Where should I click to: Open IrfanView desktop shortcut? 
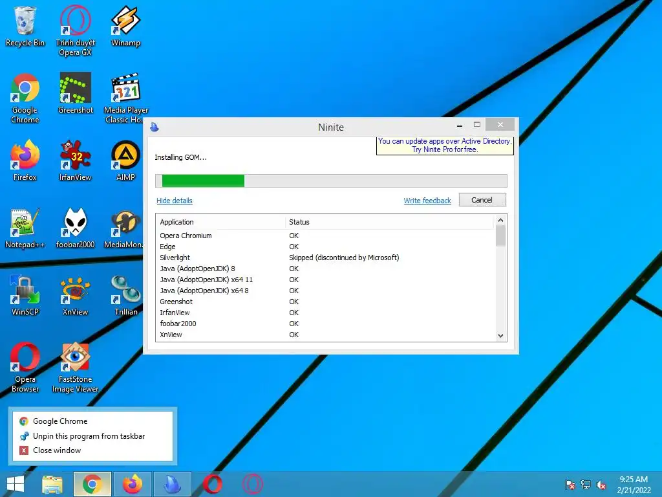coord(75,160)
